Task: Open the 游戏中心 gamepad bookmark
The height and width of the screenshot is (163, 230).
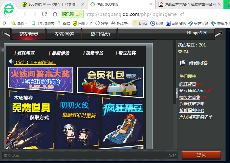Action: point(121,23)
